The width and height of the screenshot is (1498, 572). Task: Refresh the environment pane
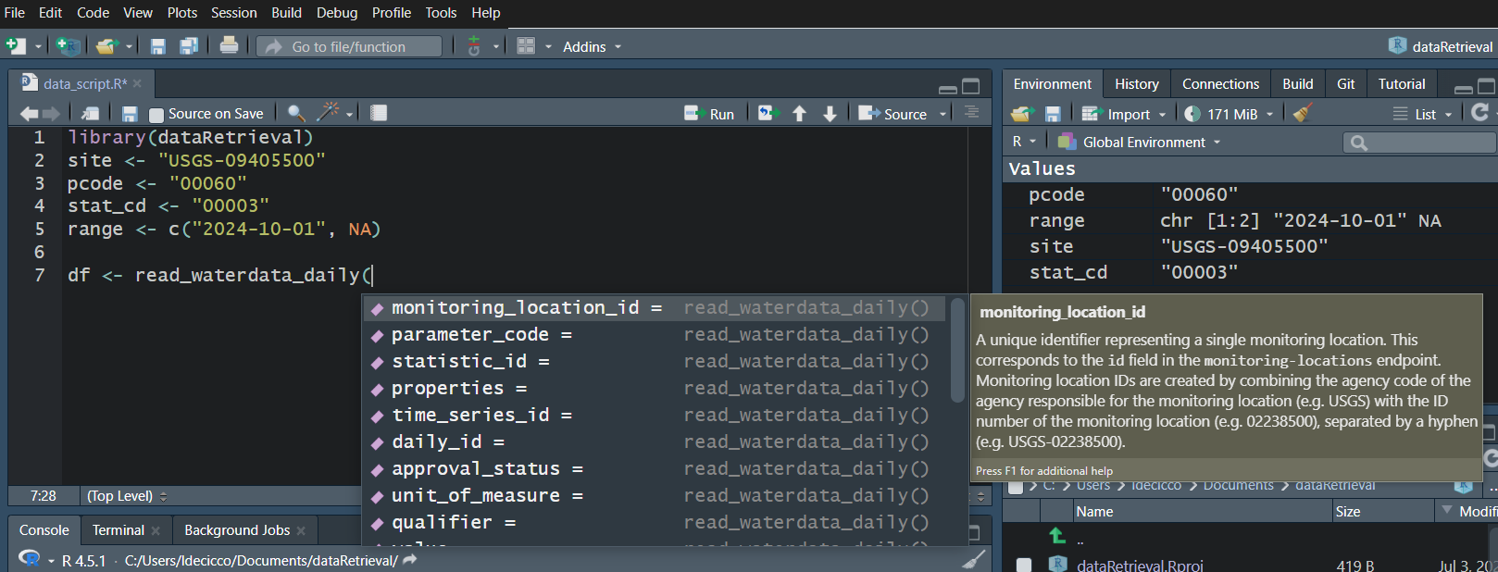(x=1479, y=113)
